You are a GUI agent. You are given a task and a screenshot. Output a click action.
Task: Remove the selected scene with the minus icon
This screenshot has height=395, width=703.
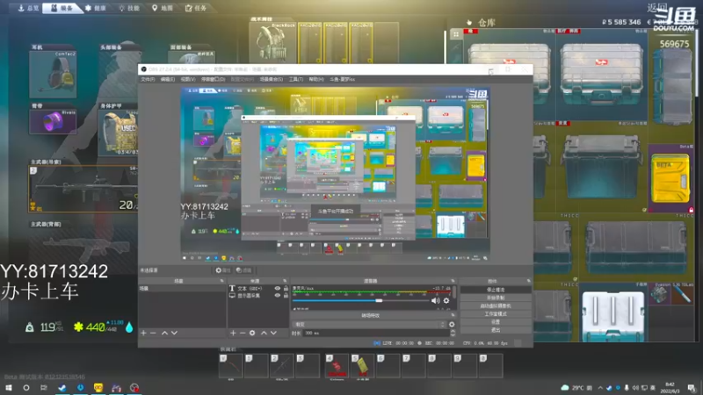tap(153, 334)
